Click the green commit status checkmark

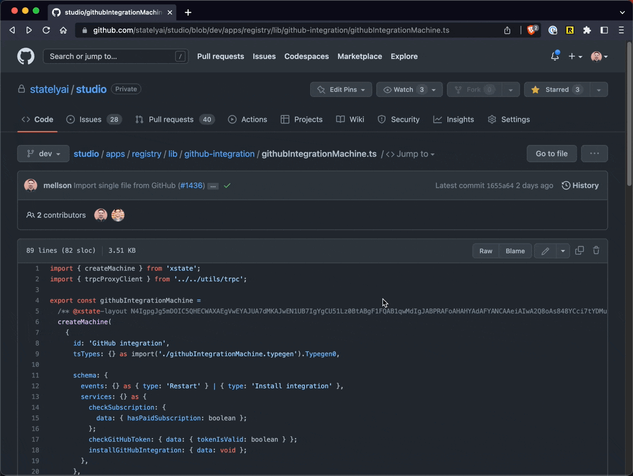coord(227,186)
